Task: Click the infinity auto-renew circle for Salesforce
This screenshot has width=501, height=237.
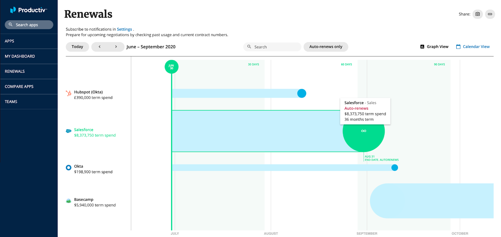Action: (364, 134)
